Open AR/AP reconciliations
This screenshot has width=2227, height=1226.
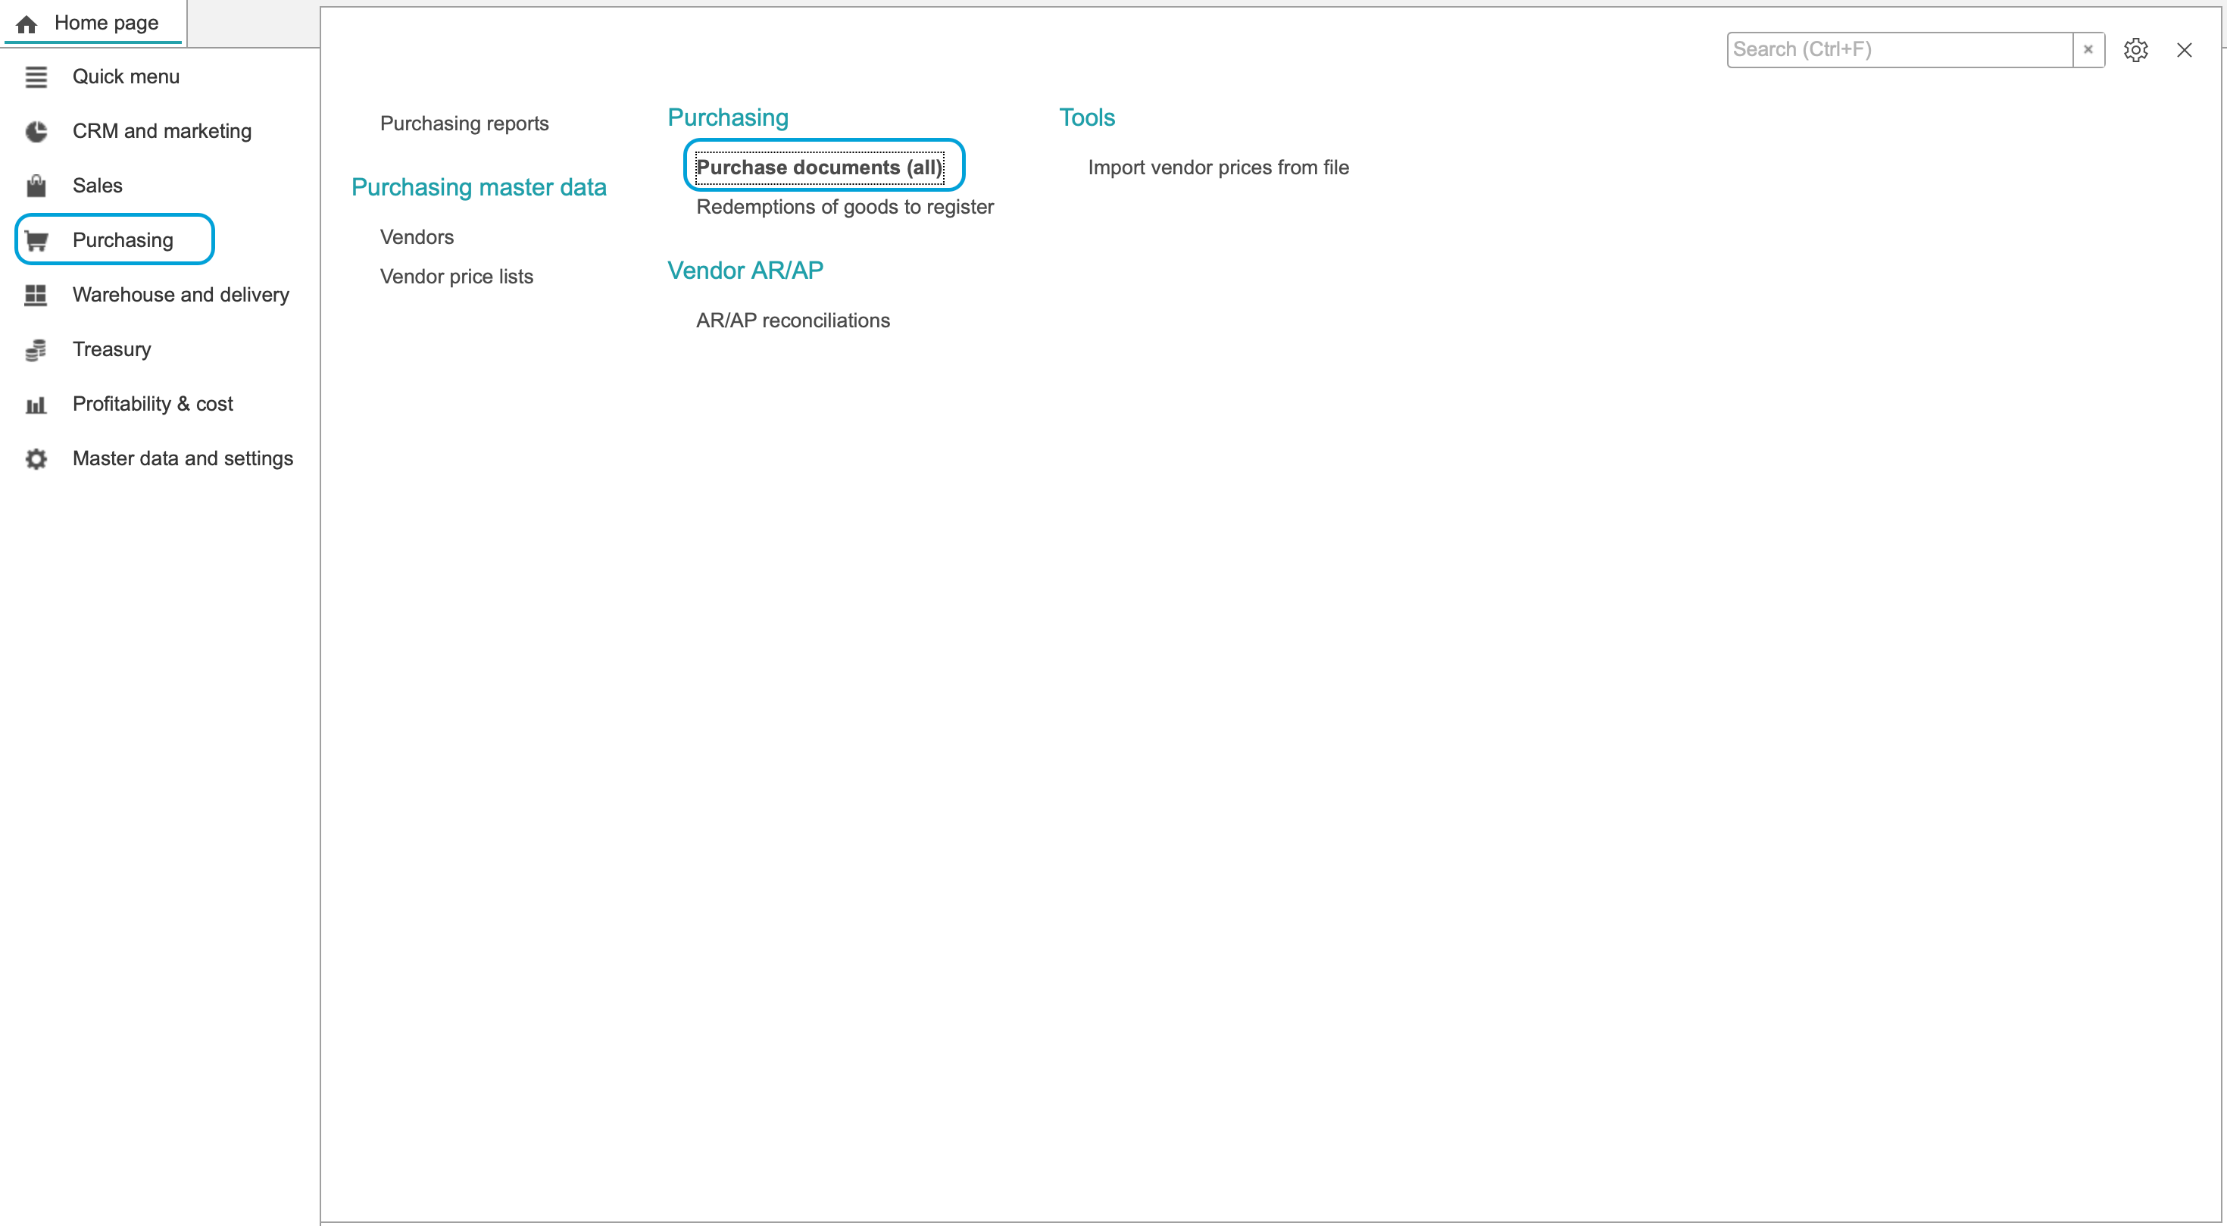793,320
